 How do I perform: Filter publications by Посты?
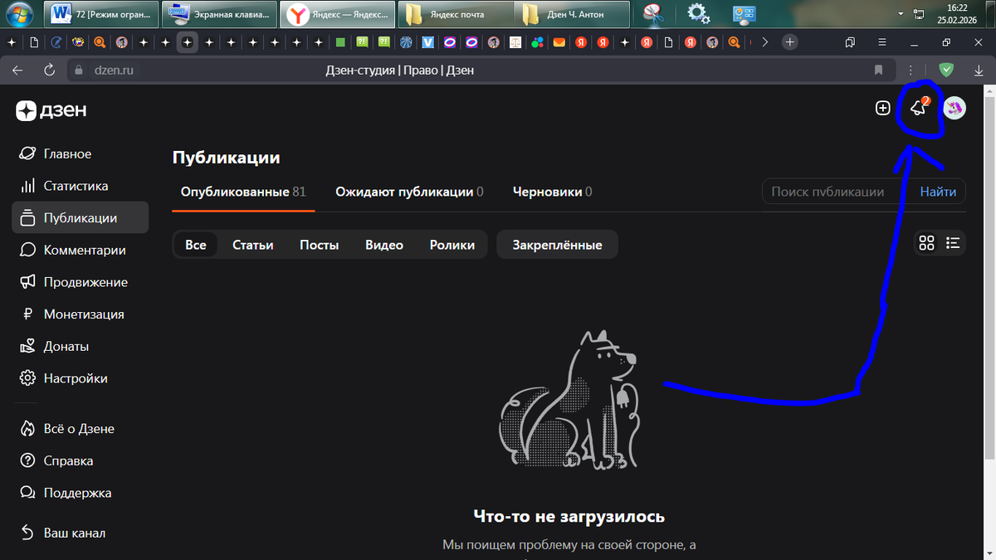point(320,245)
